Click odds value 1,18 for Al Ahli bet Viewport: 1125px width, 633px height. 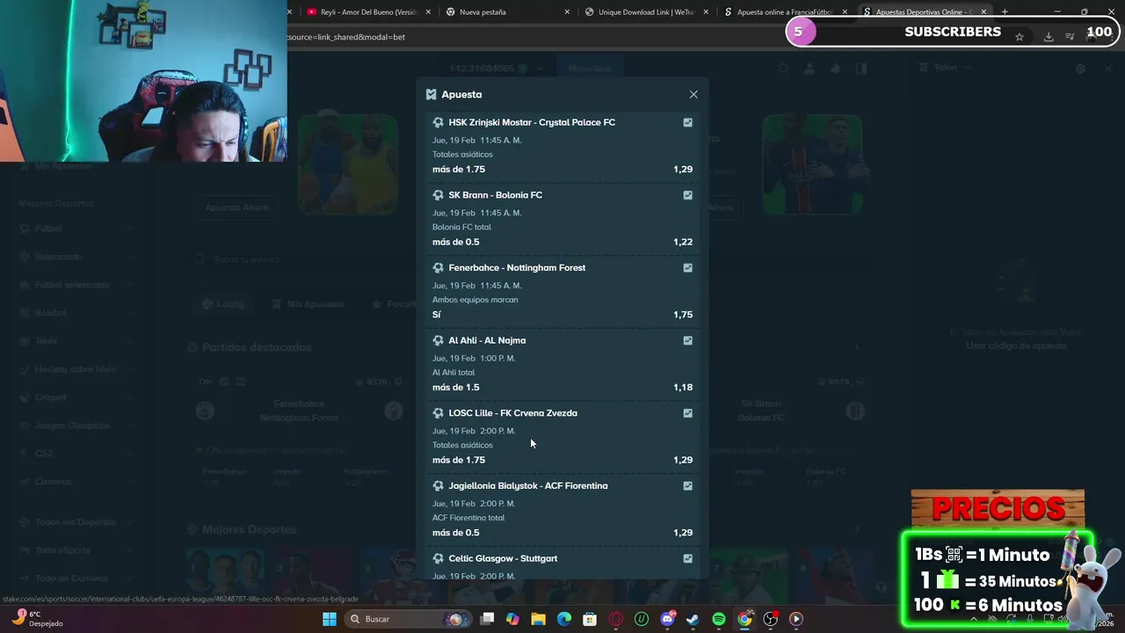click(x=683, y=387)
